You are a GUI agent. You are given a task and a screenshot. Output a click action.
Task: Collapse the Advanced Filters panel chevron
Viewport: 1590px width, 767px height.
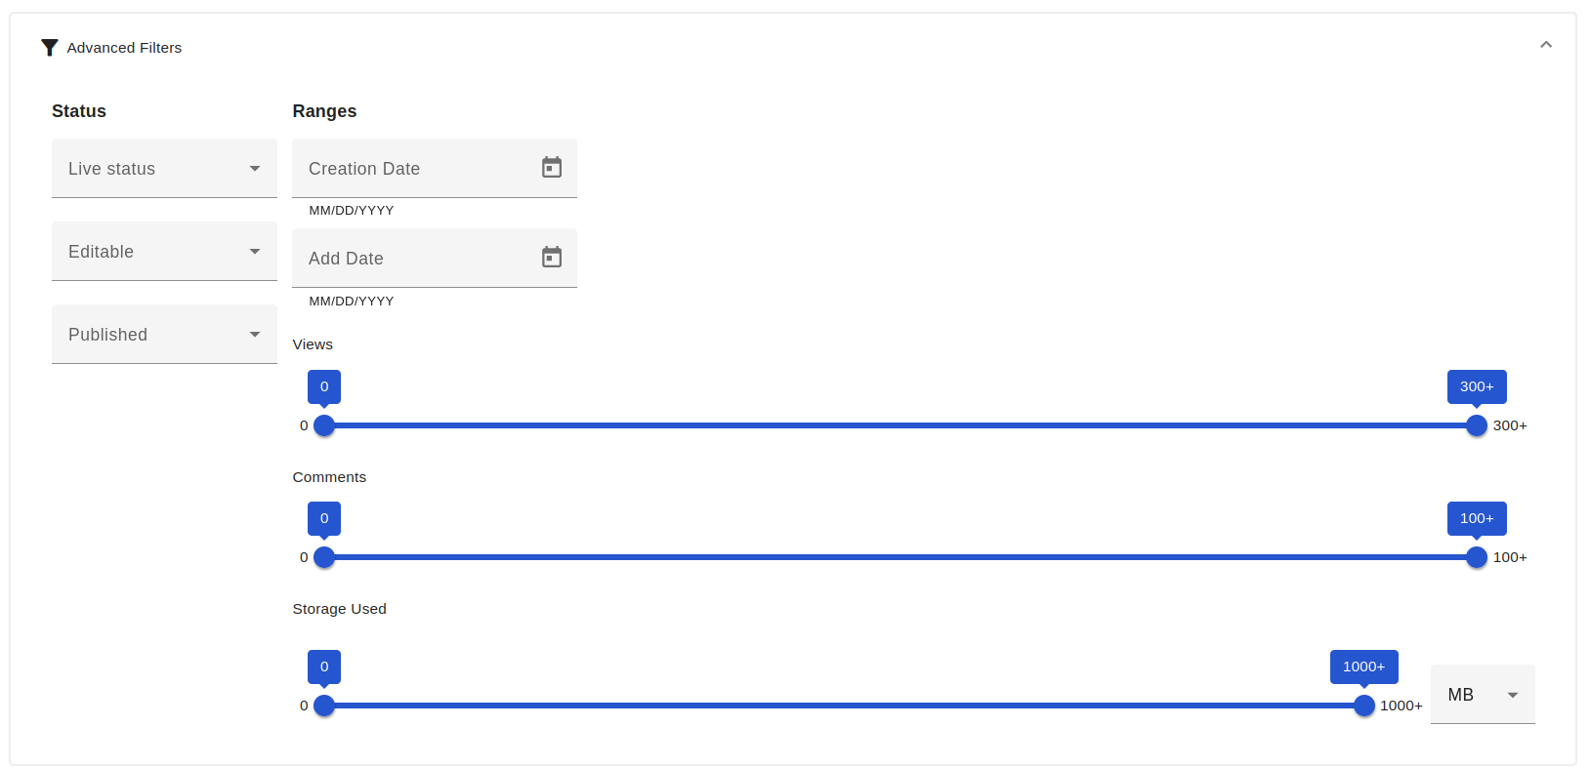[1546, 45]
